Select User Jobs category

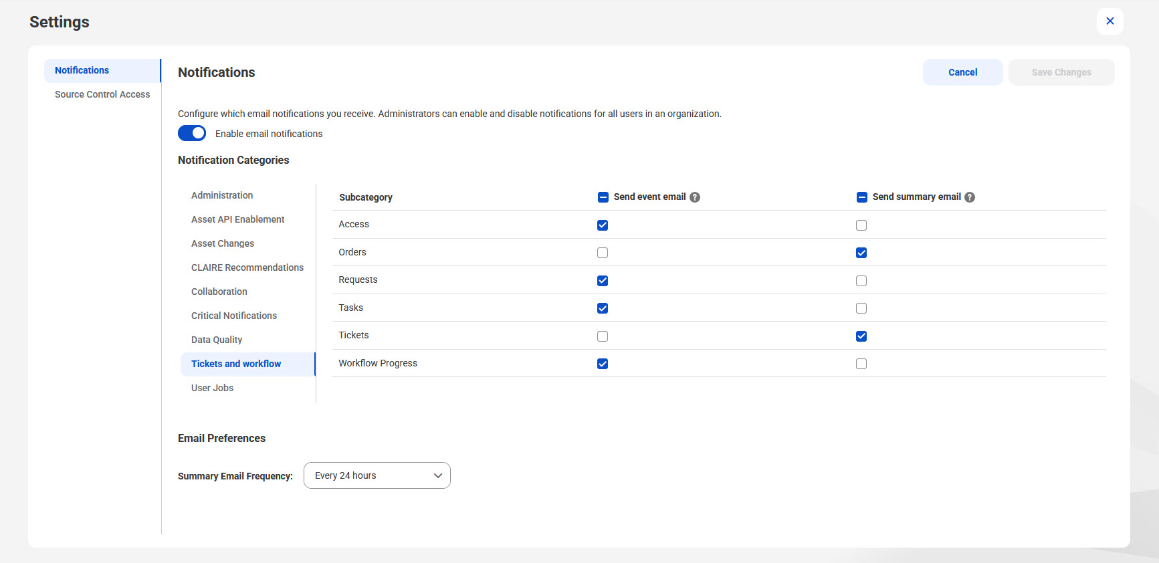247,388
